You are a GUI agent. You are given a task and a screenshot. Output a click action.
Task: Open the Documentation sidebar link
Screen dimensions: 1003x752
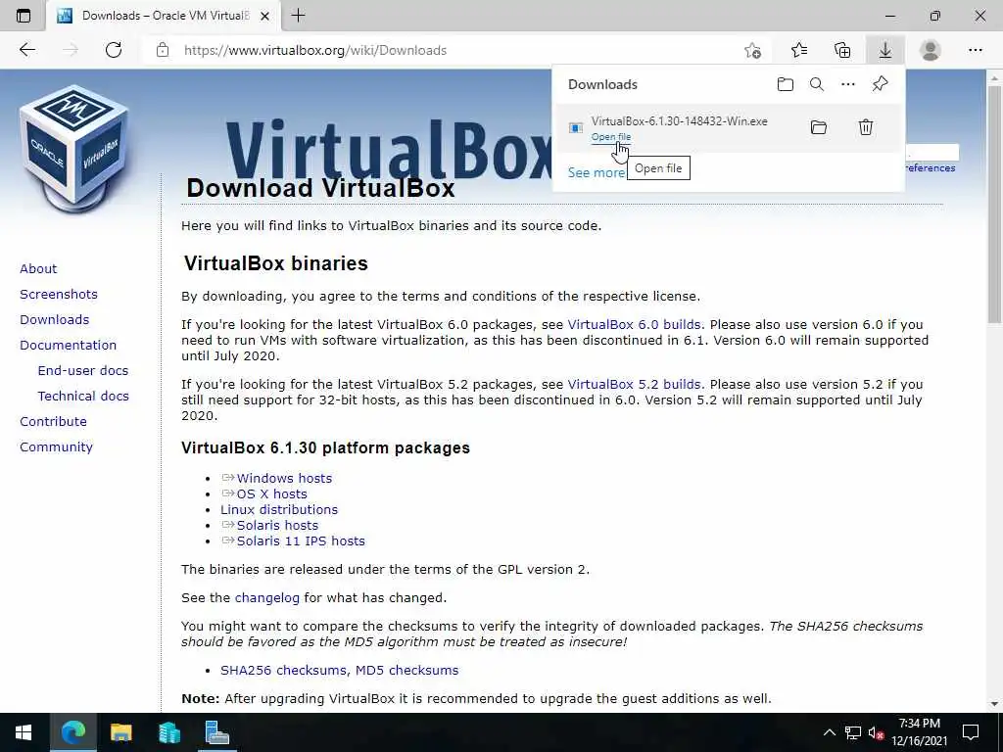click(69, 346)
